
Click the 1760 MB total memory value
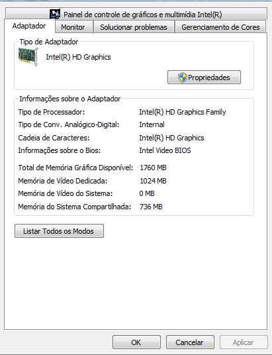[x=153, y=168]
